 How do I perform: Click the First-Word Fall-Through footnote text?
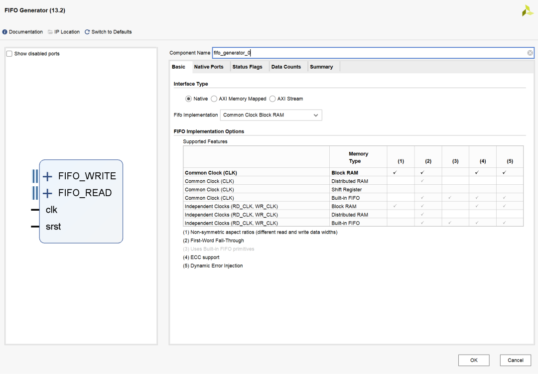213,241
